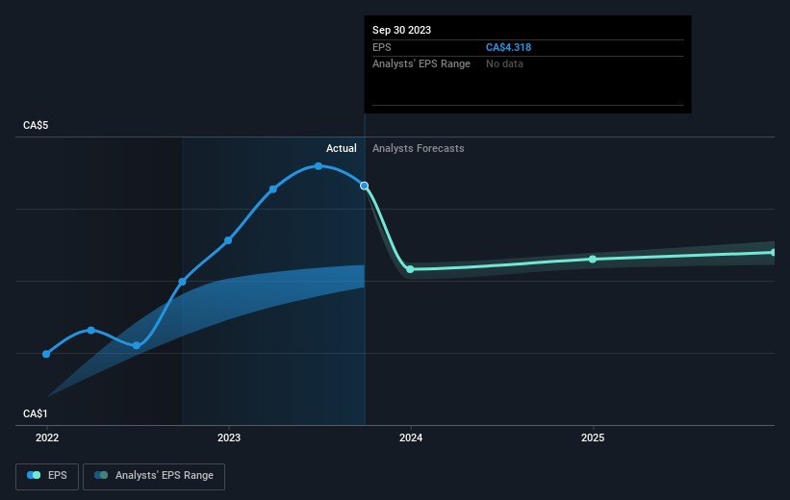Image resolution: width=790 pixels, height=500 pixels.
Task: Select the EPS dip point in mid-2022
Action: 137,345
